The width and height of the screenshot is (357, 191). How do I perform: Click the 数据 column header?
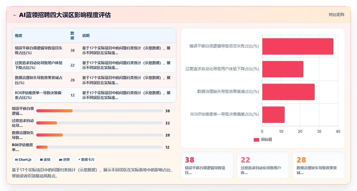(x=72, y=36)
